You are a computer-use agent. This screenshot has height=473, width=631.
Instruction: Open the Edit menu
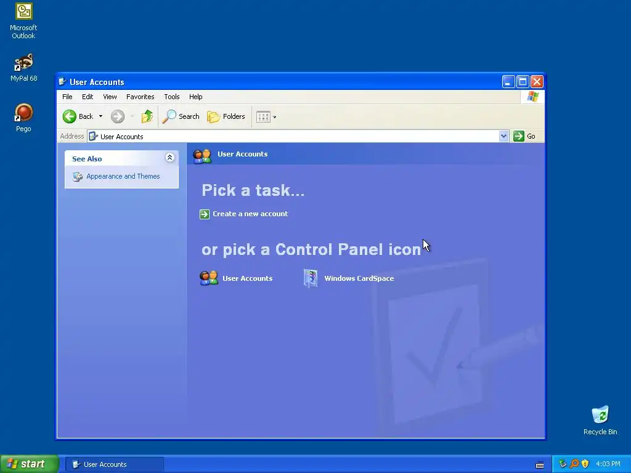pos(88,97)
